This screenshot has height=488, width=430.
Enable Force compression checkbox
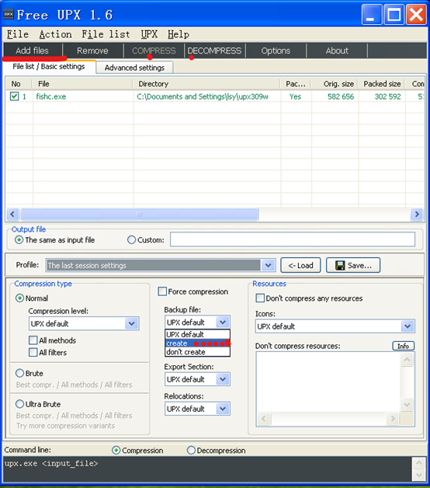pyautogui.click(x=162, y=291)
